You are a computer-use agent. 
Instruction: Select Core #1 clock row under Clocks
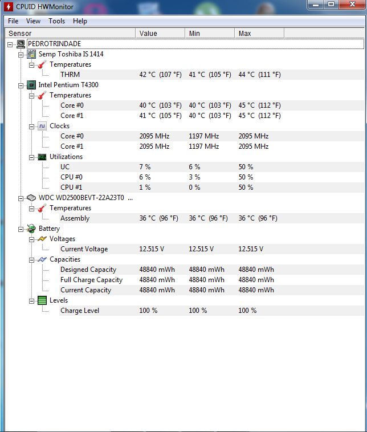(x=211, y=146)
